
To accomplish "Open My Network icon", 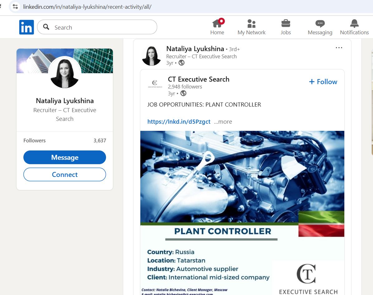I will 251,24.
